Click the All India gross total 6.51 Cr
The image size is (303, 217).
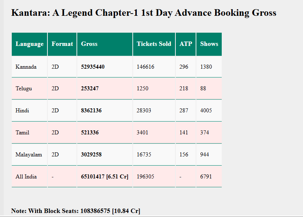104,177
